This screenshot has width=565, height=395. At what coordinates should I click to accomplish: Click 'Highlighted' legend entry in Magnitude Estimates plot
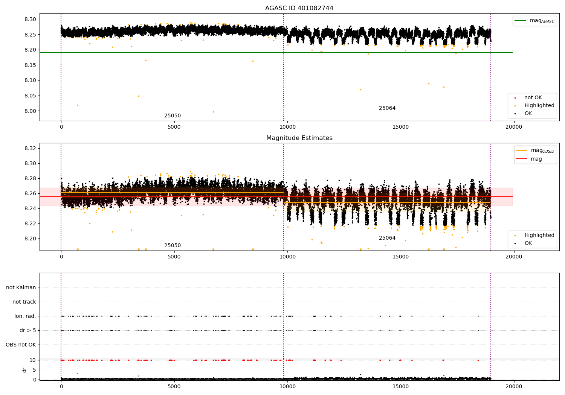pyautogui.click(x=539, y=235)
